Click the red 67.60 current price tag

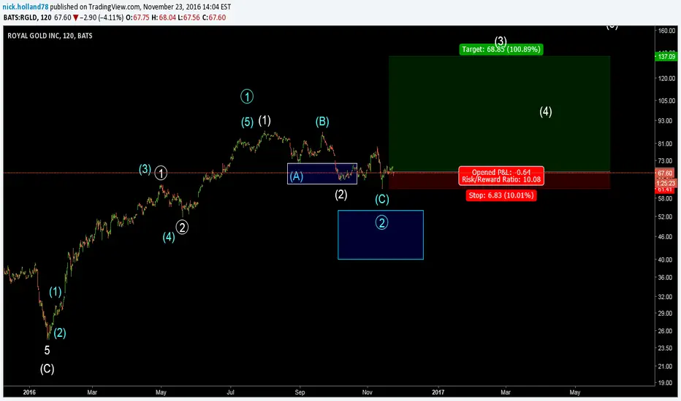(x=666, y=174)
